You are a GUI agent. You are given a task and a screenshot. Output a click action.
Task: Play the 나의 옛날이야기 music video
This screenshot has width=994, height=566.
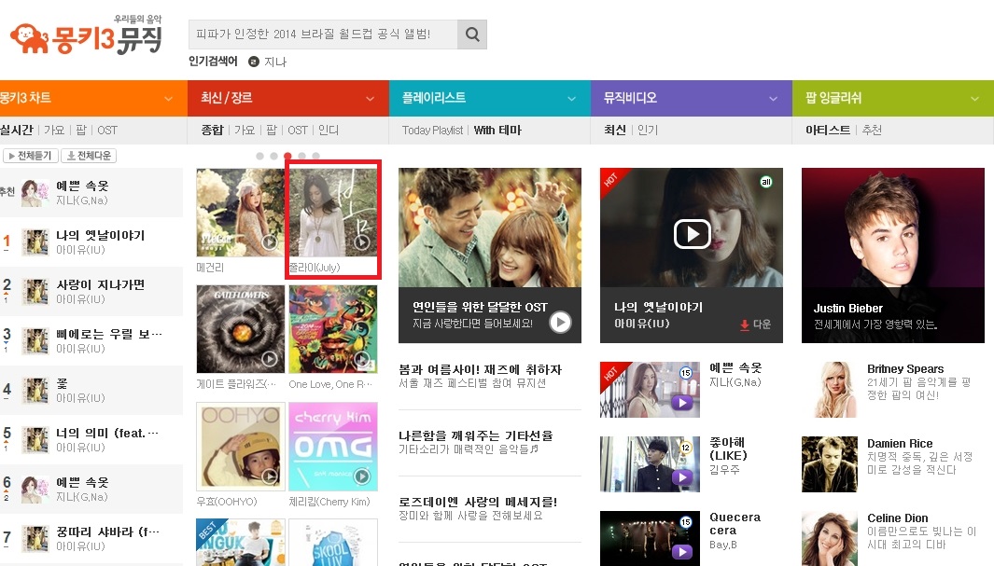coord(692,234)
